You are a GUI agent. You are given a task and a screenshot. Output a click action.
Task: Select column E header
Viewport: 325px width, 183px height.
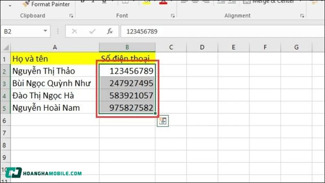[x=234, y=47]
